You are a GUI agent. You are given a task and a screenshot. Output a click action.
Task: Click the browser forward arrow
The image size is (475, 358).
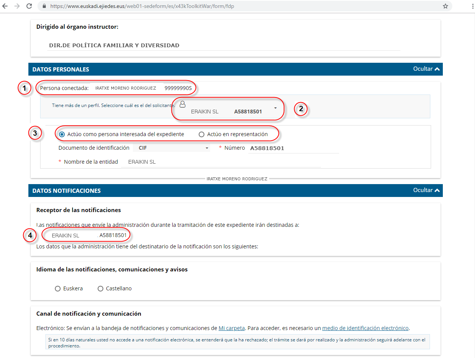17,6
